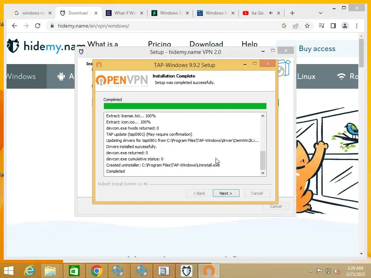Click Action Center flag tray icon
Viewport: 371px width, 278px height.
[320, 271]
